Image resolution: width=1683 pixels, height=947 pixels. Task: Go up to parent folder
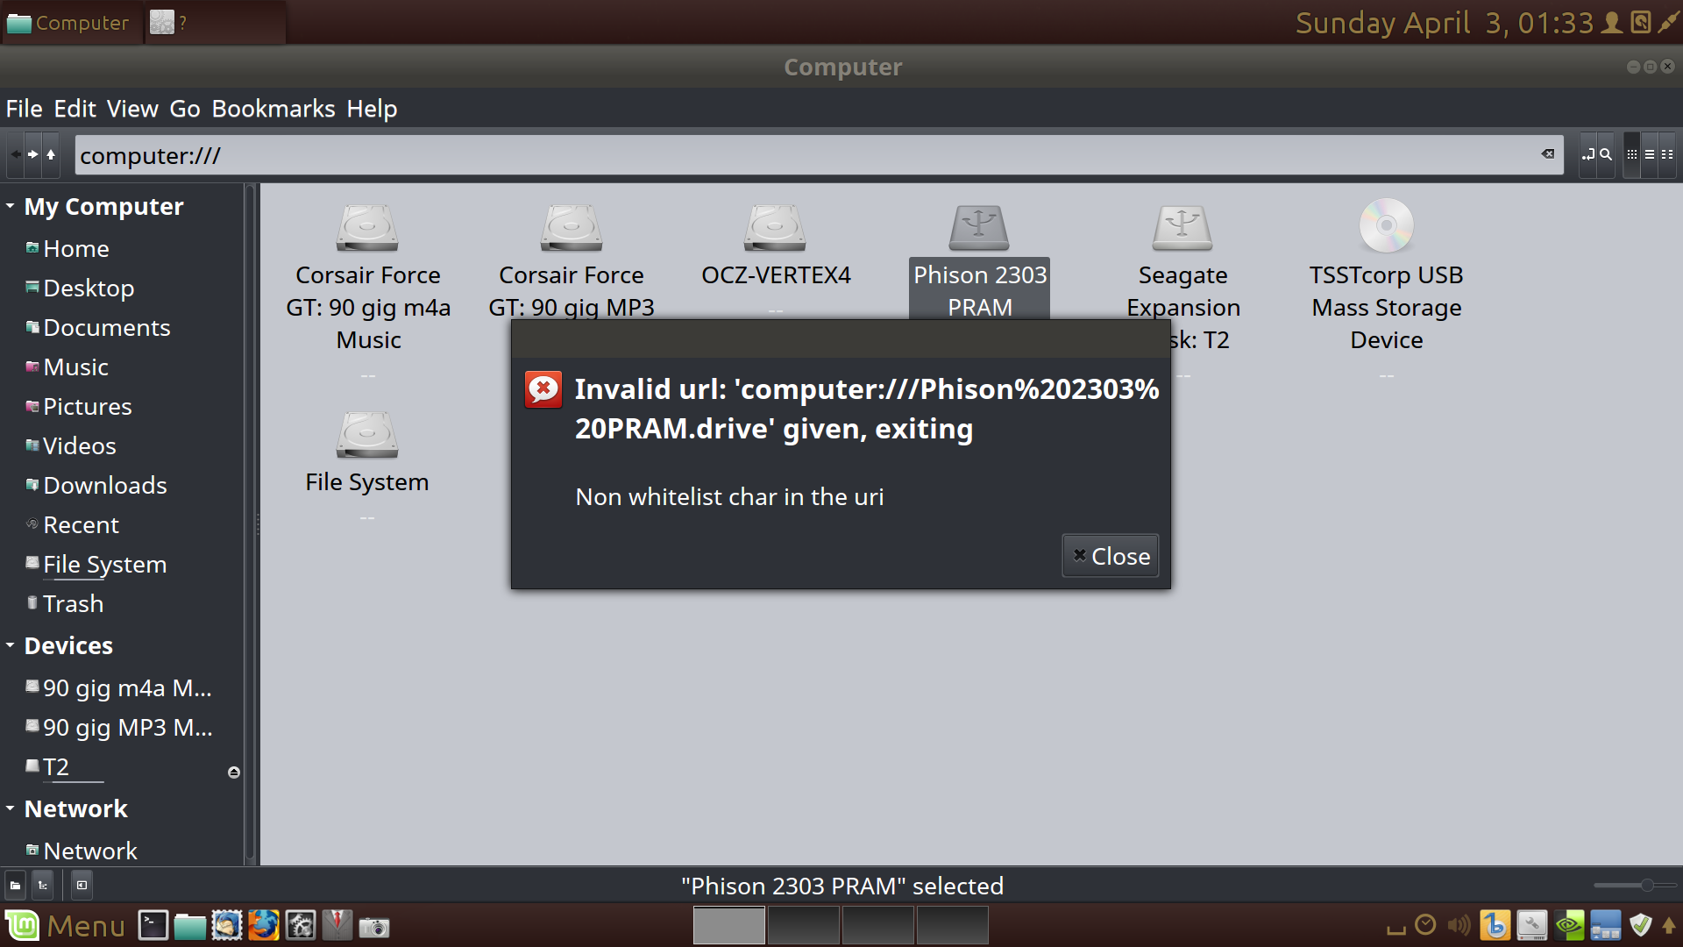pyautogui.click(x=51, y=154)
